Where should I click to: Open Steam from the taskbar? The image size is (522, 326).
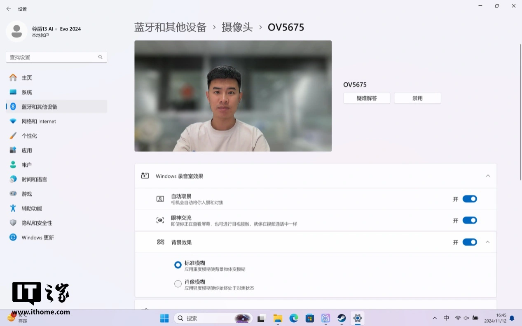click(342, 318)
